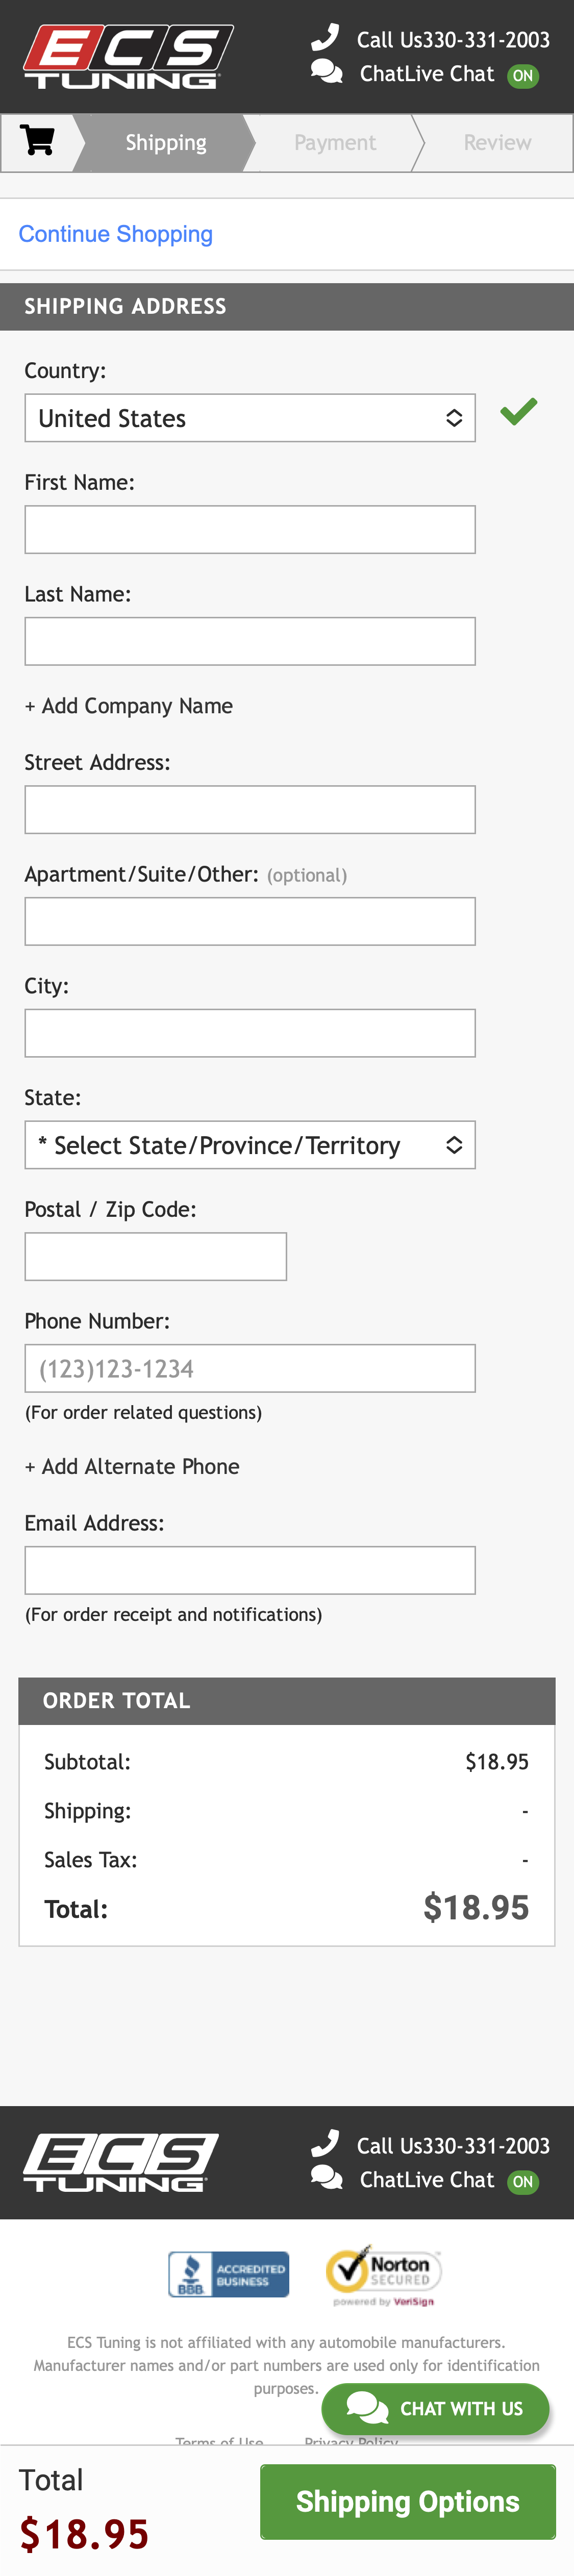This screenshot has width=574, height=2576.
Task: Open Live Chat via the chat bubble icon
Action: point(326,72)
